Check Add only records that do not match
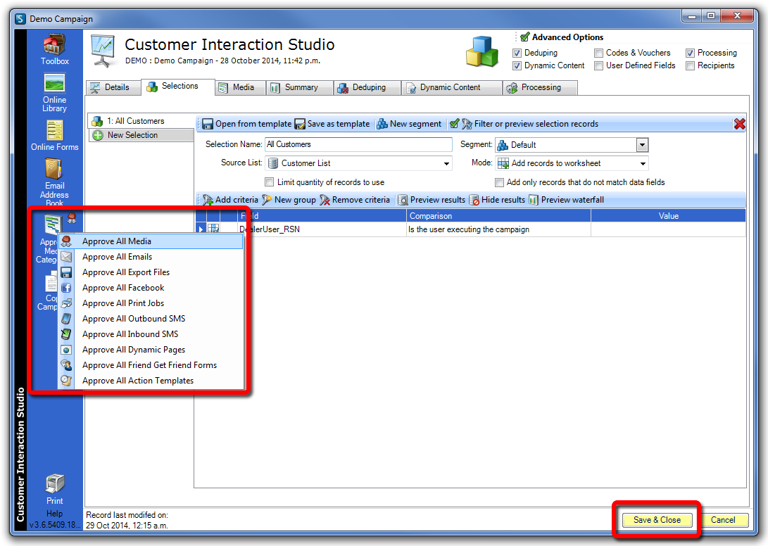Image resolution: width=768 pixels, height=546 pixels. (499, 182)
